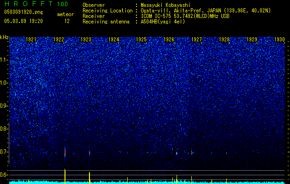Image resolution: width=290 pixels, height=184 pixels.
Task: Click the 0.8 kHz axis label
Action: click(4, 129)
